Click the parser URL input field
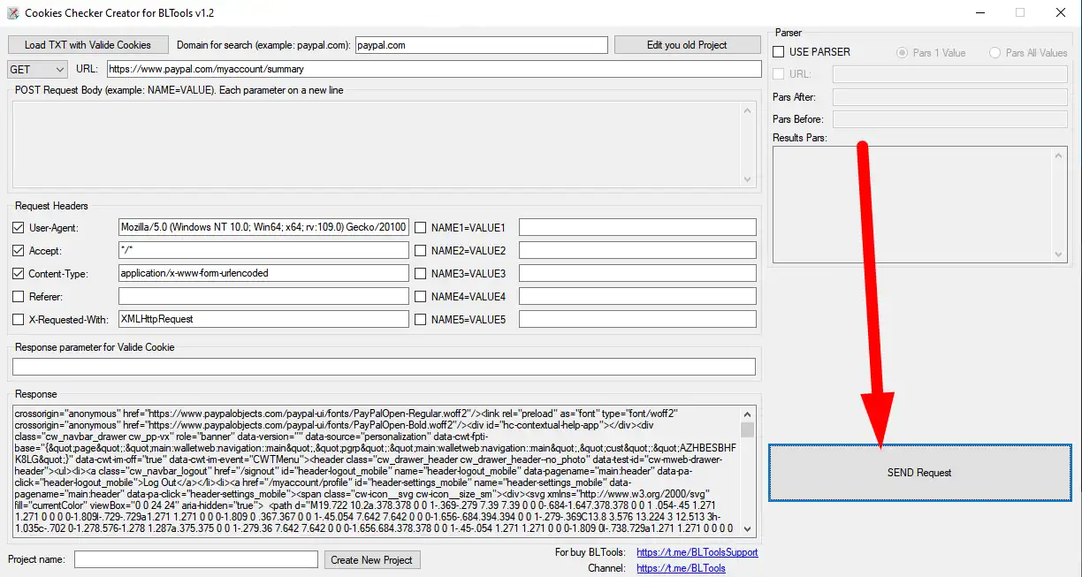This screenshot has width=1082, height=577. point(950,74)
